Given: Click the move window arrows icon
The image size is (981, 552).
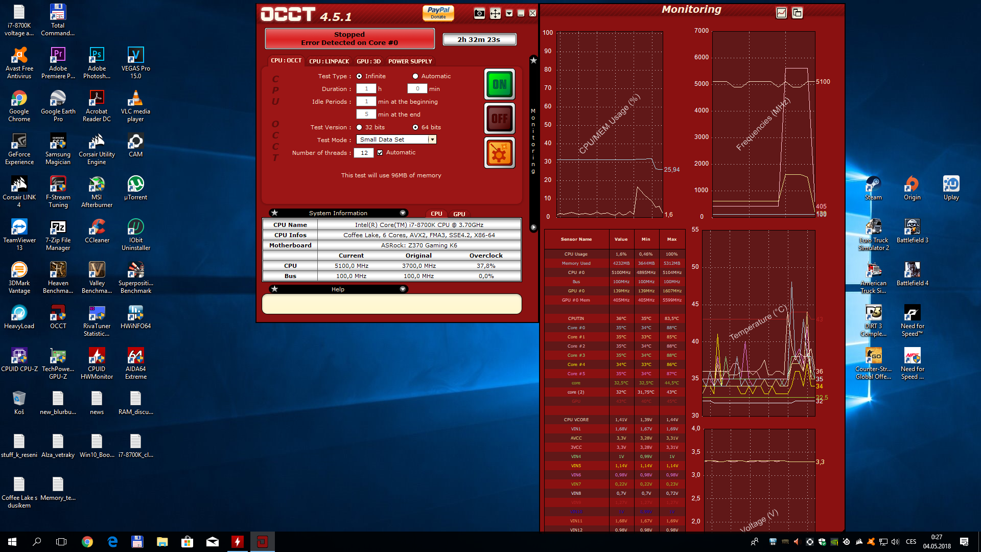Looking at the screenshot, I should pos(495,14).
